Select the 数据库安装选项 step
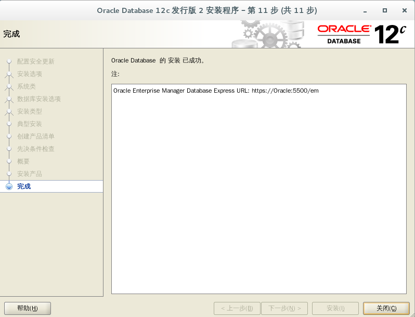This screenshot has height=317, width=415. pos(38,99)
